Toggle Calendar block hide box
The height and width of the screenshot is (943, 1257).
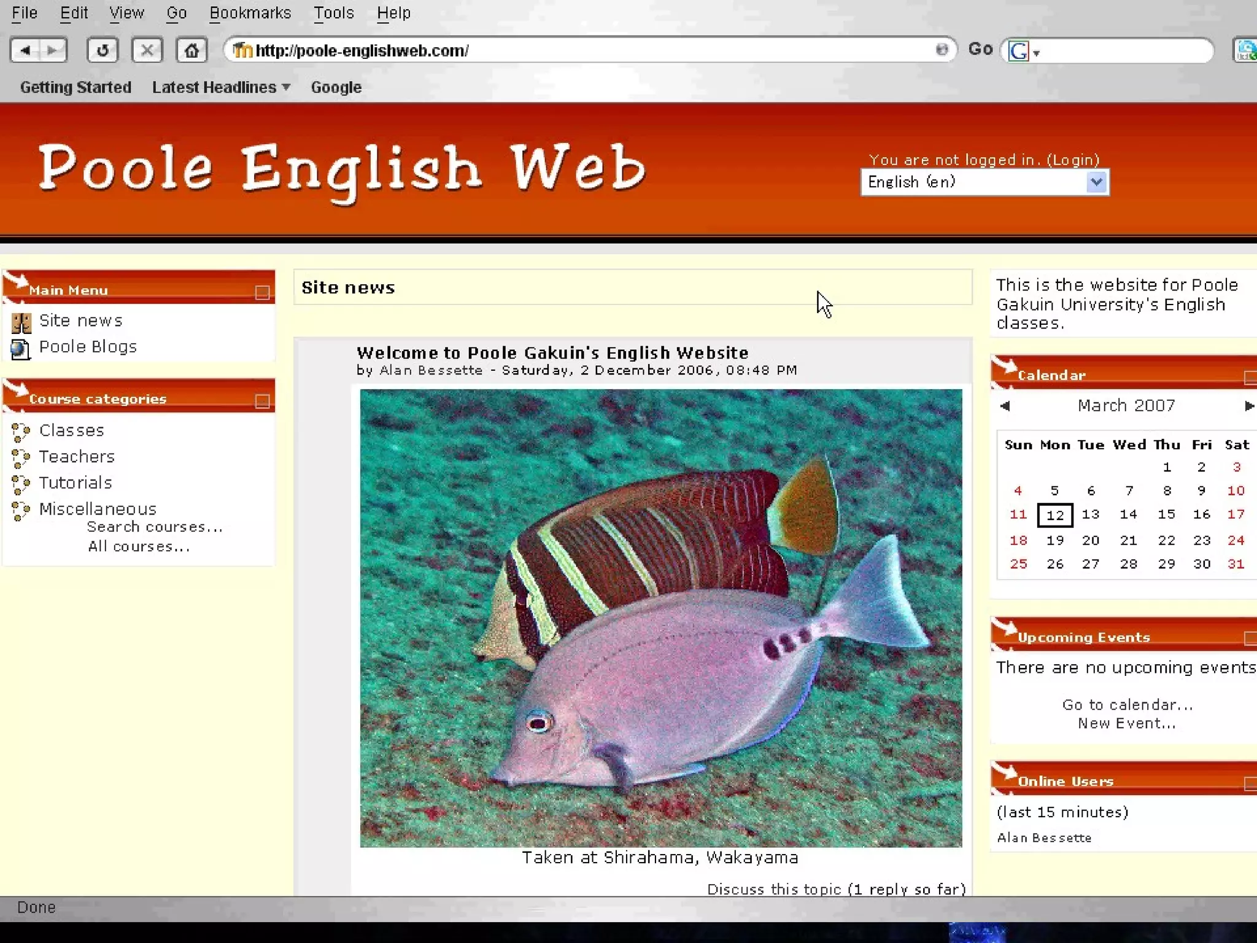click(1250, 378)
